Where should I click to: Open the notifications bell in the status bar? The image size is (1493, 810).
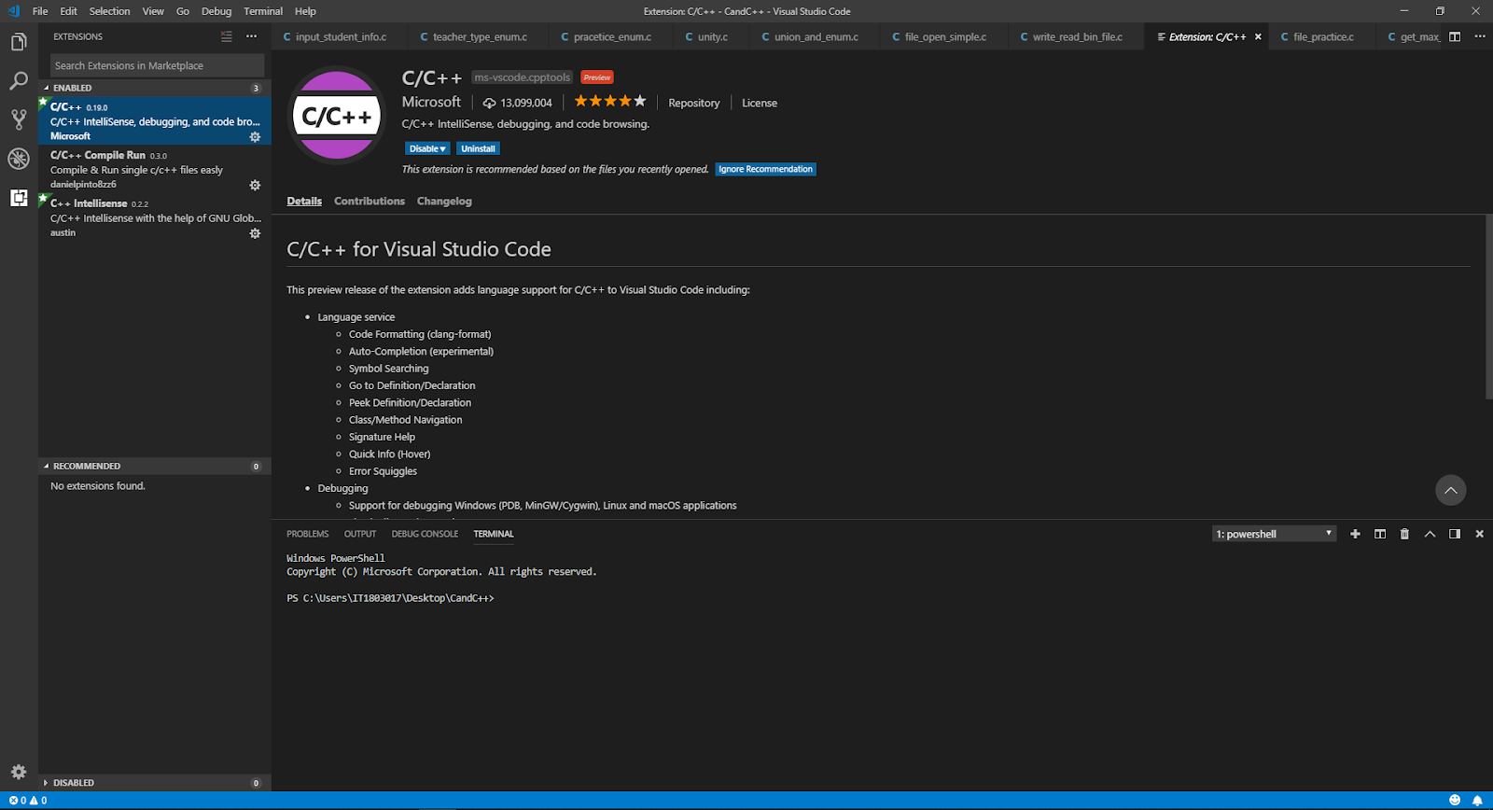1477,800
